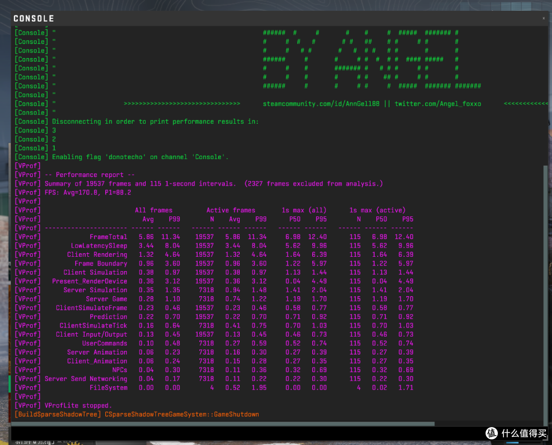Click the Frame Boundary row label

tap(101, 263)
